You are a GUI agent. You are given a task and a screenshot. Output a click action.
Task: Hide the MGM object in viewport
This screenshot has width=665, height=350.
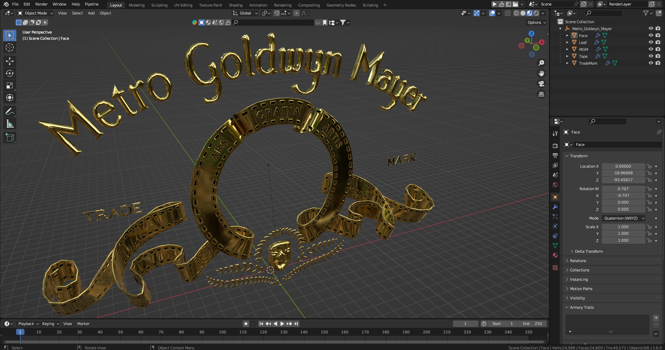(x=651, y=49)
